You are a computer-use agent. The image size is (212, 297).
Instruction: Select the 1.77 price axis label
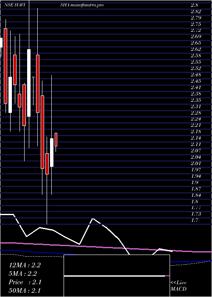pyautogui.click(x=196, y=208)
